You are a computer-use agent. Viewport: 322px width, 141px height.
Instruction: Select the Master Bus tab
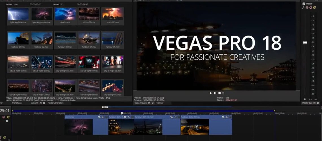(307, 103)
